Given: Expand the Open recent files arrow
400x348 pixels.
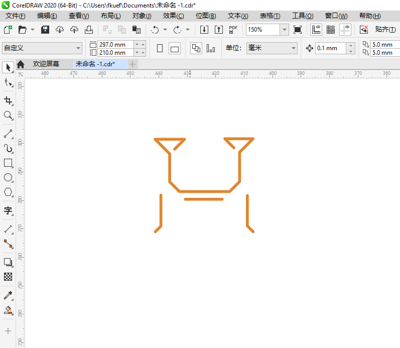Looking at the screenshot, I should [x=33, y=30].
